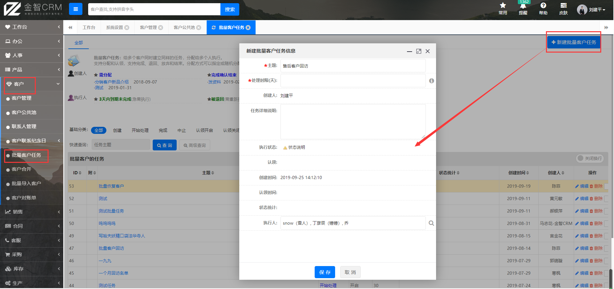The height and width of the screenshot is (289, 614).
Task: Switch to the 客户公共池 tab
Action: pyautogui.click(x=184, y=27)
